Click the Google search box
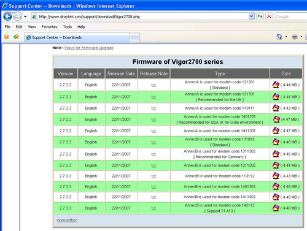 291,17
